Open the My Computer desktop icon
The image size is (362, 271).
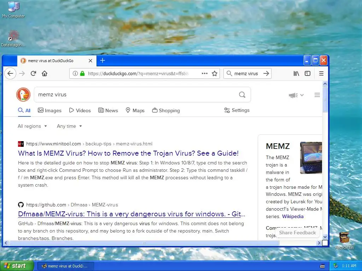tap(13, 10)
